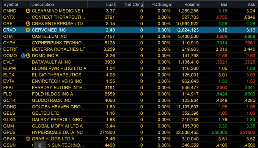Click the person icon beside CLEARMIND MEDICINE
The height and width of the screenshot is (148, 258).
tap(28, 11)
